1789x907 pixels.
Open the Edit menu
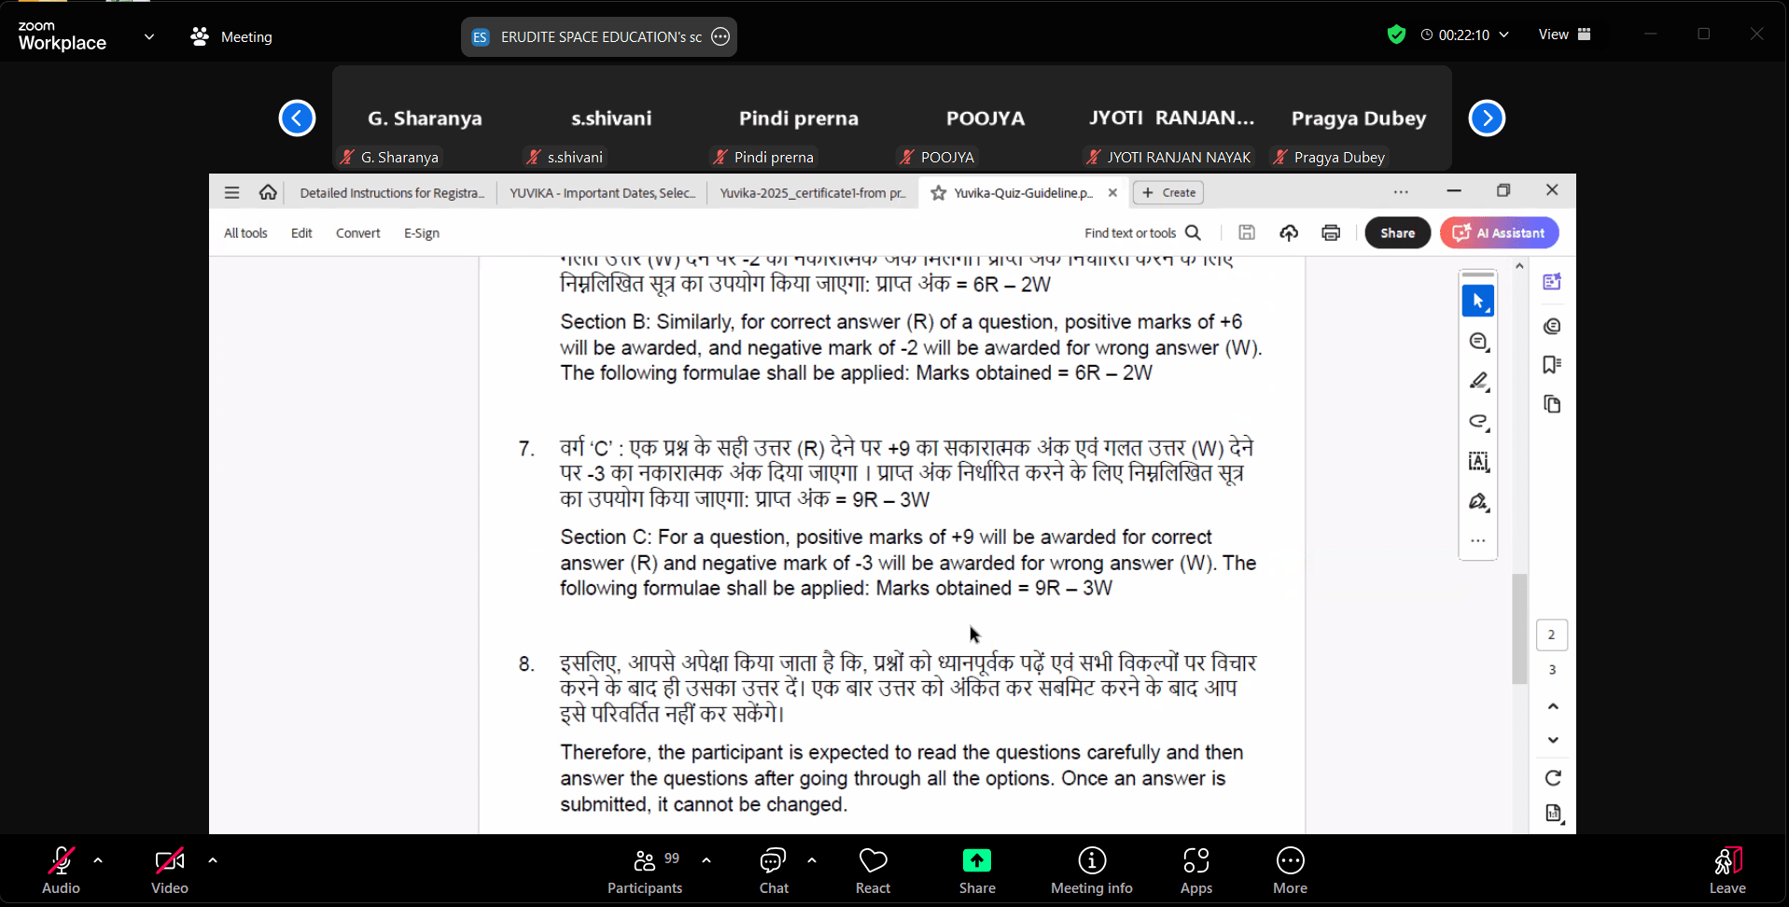(x=301, y=233)
